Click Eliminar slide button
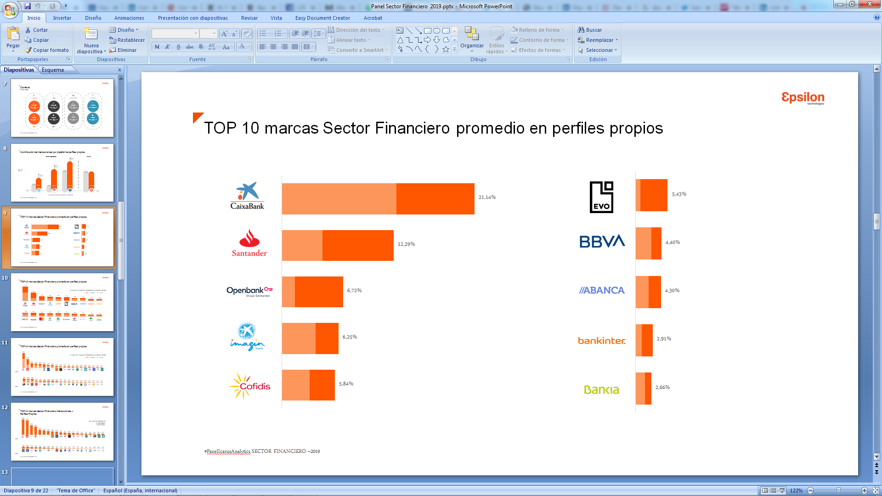 (123, 50)
